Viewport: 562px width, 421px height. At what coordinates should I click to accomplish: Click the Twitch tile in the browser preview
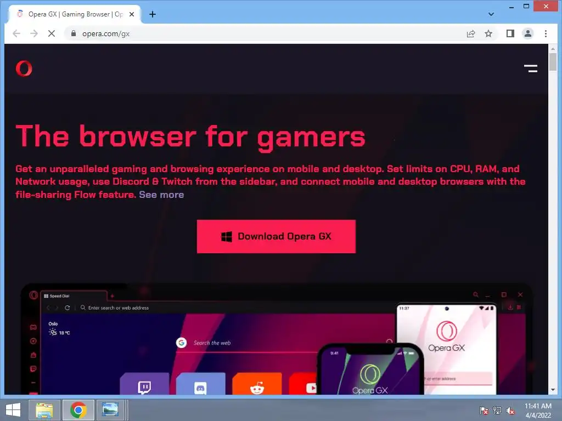[144, 384]
